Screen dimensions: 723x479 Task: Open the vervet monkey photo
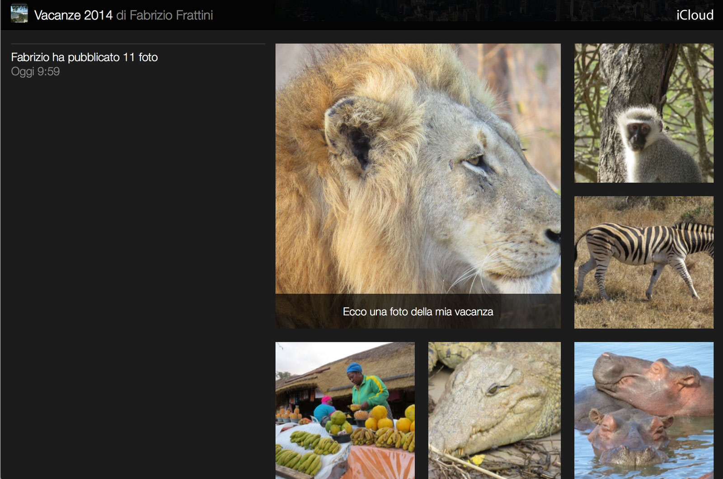pos(643,113)
